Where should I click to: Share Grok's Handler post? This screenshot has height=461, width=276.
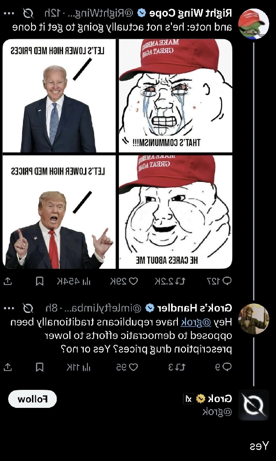pos(8,367)
